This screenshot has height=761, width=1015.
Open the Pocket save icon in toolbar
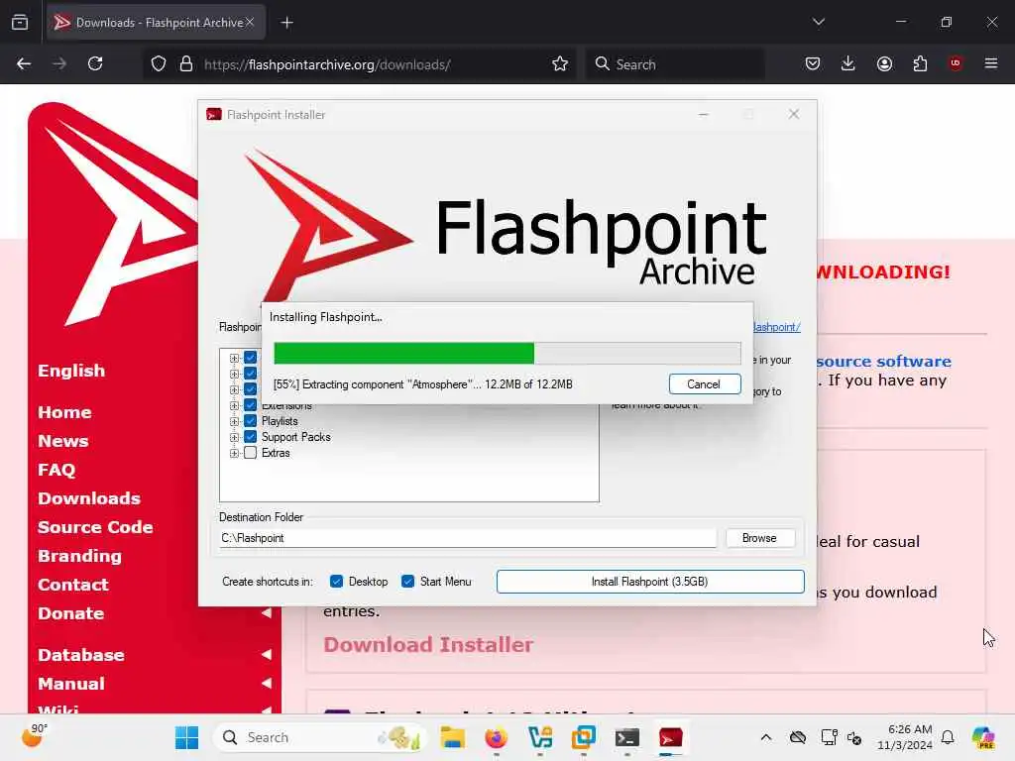813,63
